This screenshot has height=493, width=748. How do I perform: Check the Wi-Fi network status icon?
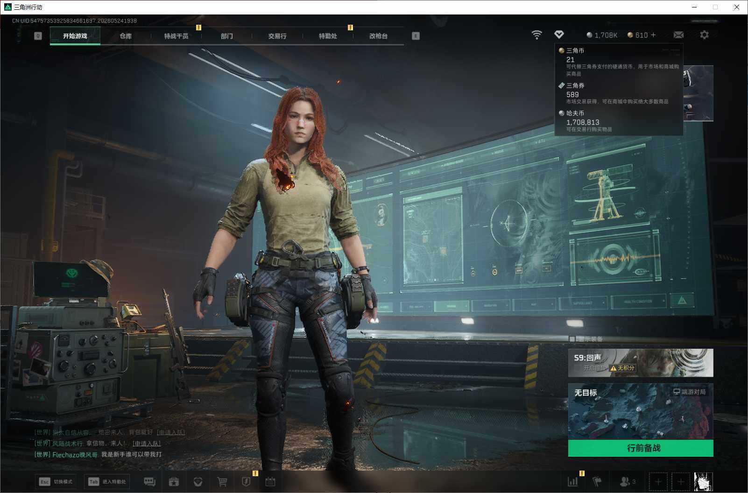point(537,35)
